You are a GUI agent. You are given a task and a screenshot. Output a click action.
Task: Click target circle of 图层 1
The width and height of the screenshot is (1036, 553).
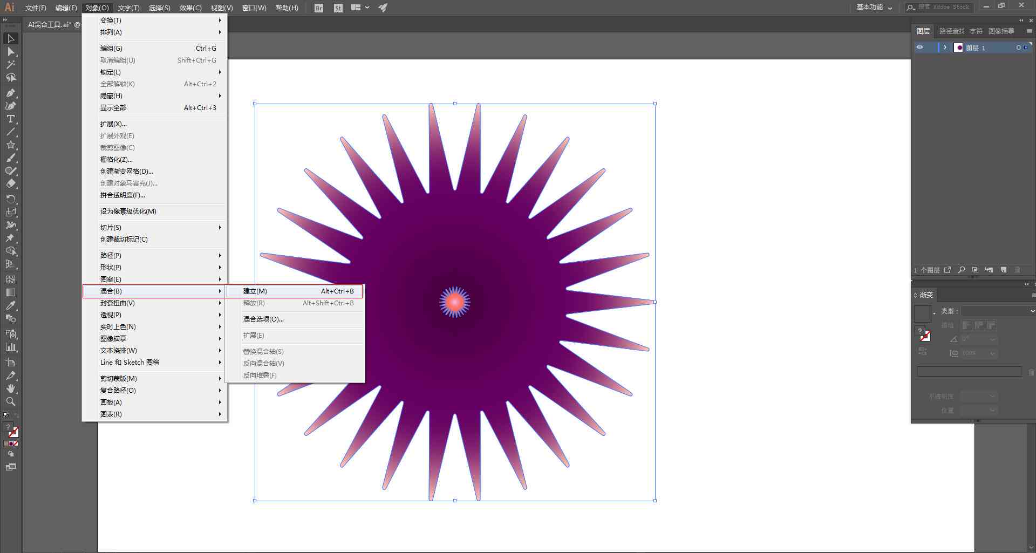point(1019,47)
